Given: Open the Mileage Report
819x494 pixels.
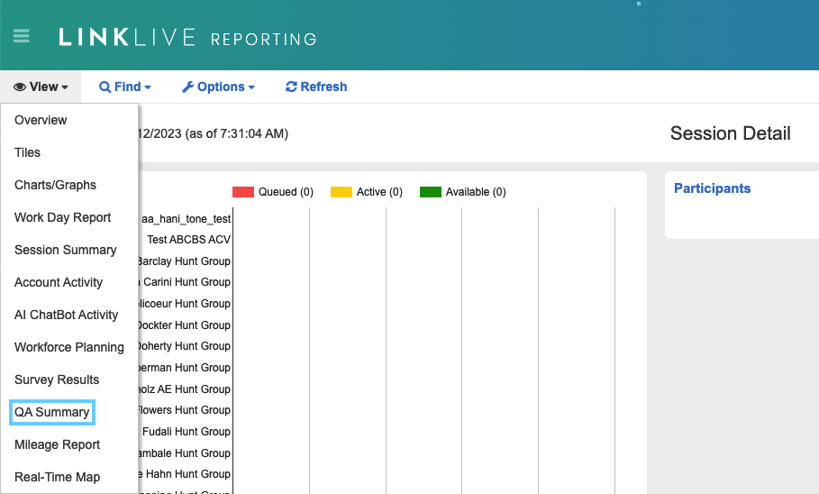Looking at the screenshot, I should click(x=58, y=444).
